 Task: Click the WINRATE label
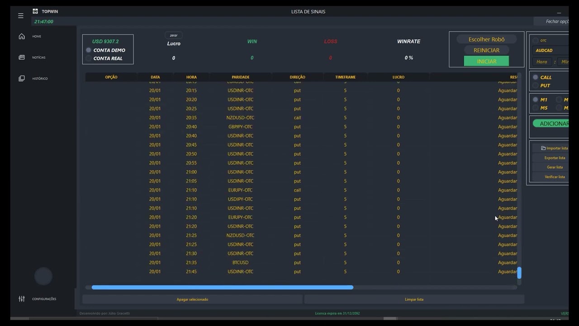pos(408,41)
